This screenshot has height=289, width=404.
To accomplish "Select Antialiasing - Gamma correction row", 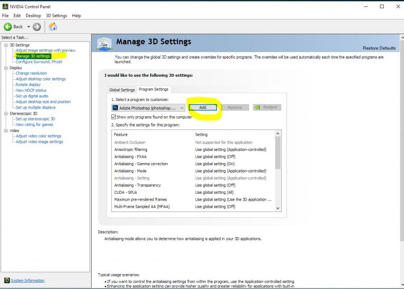I will 193,164.
